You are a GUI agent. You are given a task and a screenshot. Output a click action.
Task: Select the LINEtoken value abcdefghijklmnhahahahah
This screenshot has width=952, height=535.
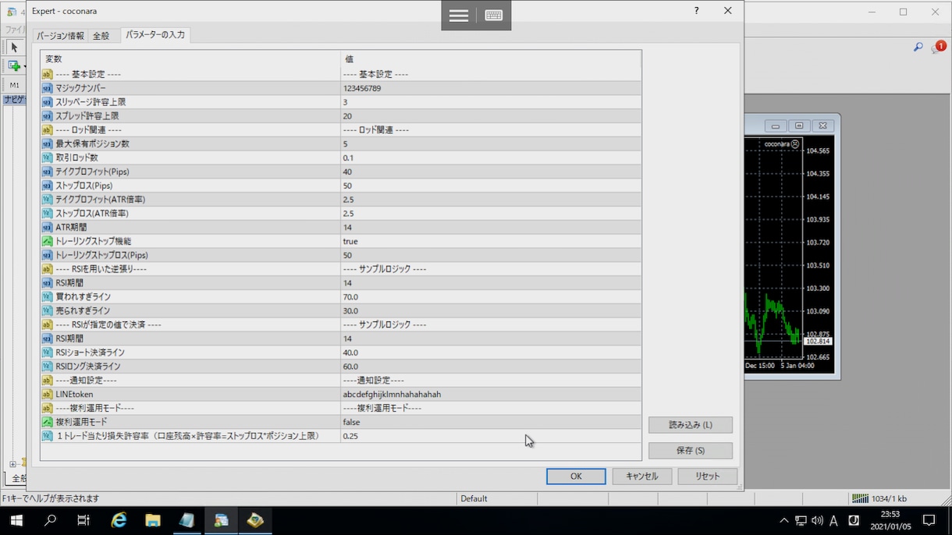(392, 394)
